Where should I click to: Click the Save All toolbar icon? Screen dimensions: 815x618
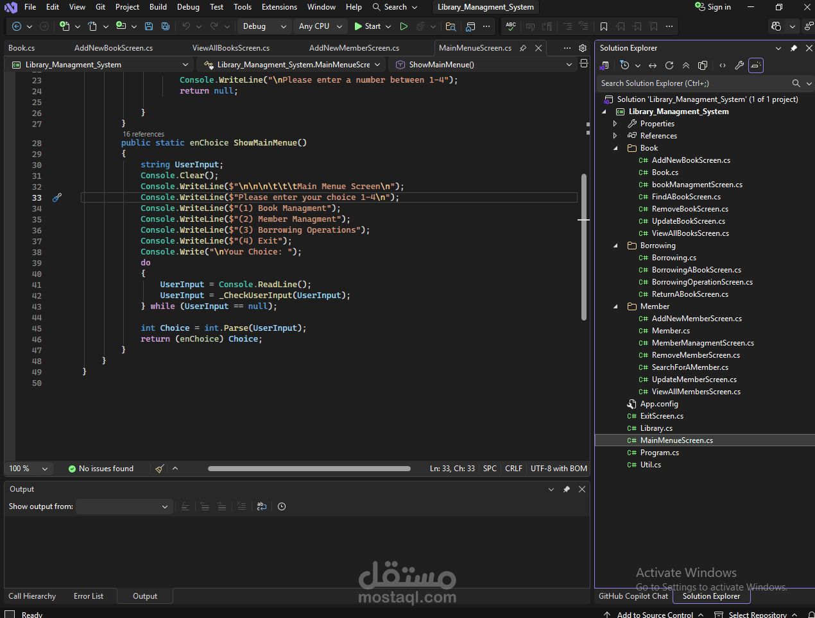point(166,26)
